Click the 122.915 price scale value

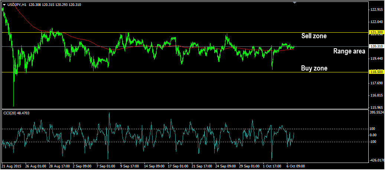coord(376,10)
